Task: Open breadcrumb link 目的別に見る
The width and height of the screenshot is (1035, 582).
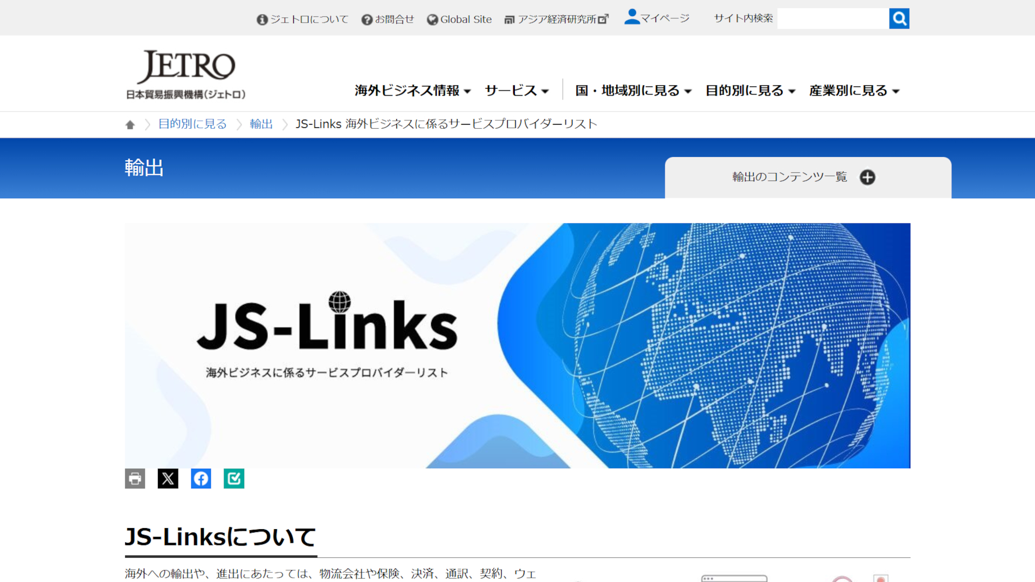Action: click(x=192, y=124)
